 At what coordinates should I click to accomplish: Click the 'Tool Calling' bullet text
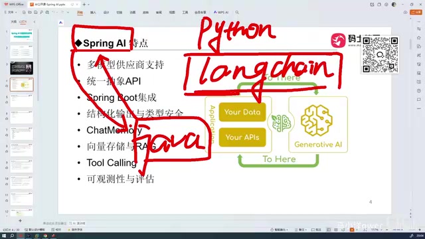coord(112,163)
